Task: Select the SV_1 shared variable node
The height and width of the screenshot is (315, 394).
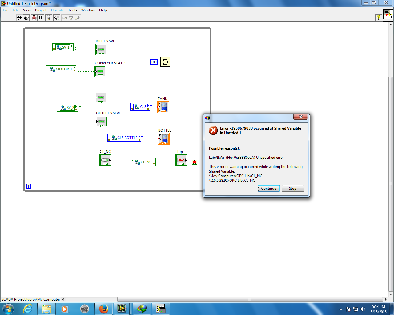Action: click(63, 47)
